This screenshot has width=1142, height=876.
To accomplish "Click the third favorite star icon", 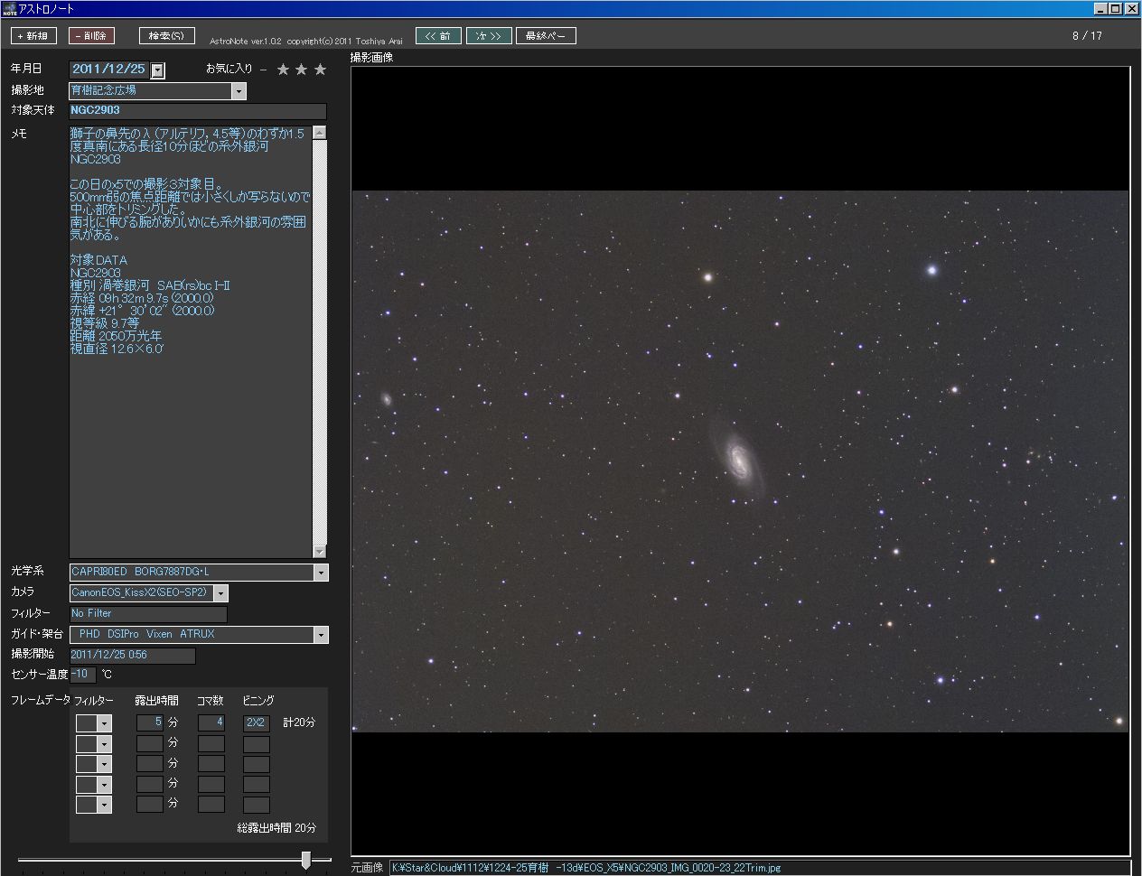I will [x=320, y=70].
